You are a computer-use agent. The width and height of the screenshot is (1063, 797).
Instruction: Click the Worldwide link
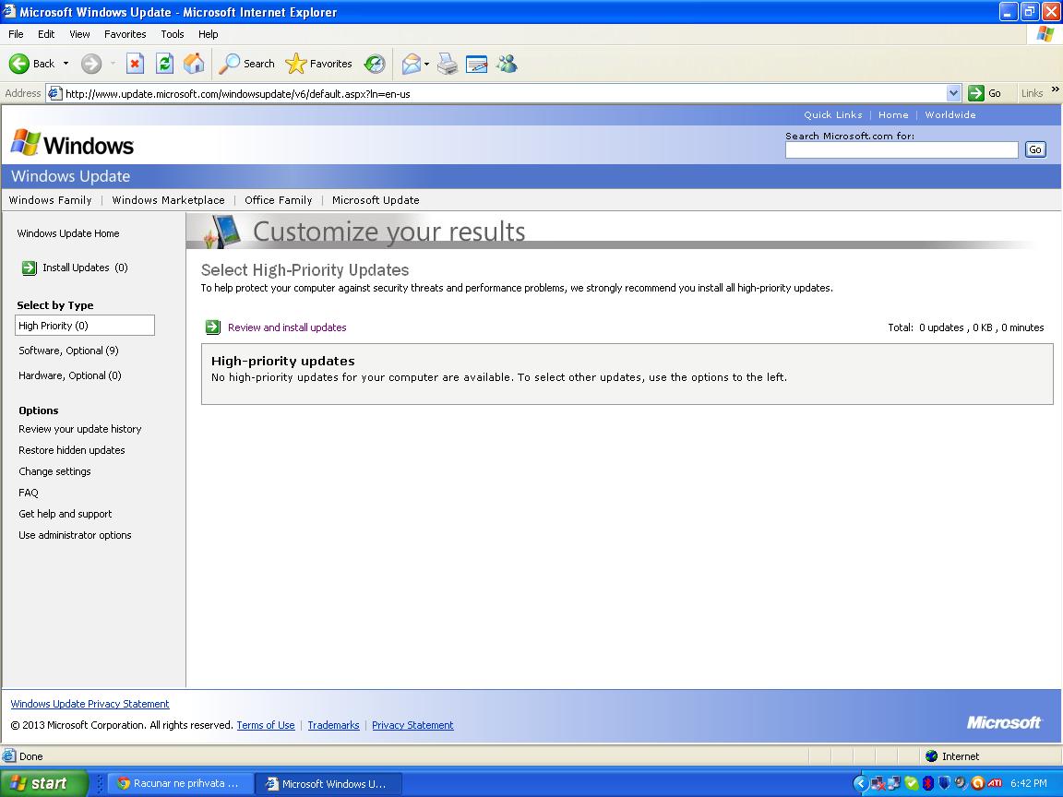tap(950, 114)
